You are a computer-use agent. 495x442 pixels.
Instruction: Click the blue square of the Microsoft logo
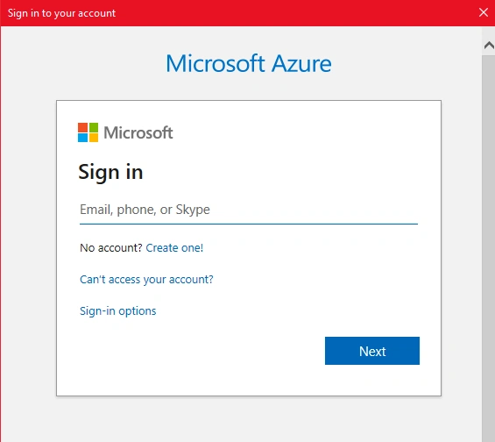coord(82,138)
